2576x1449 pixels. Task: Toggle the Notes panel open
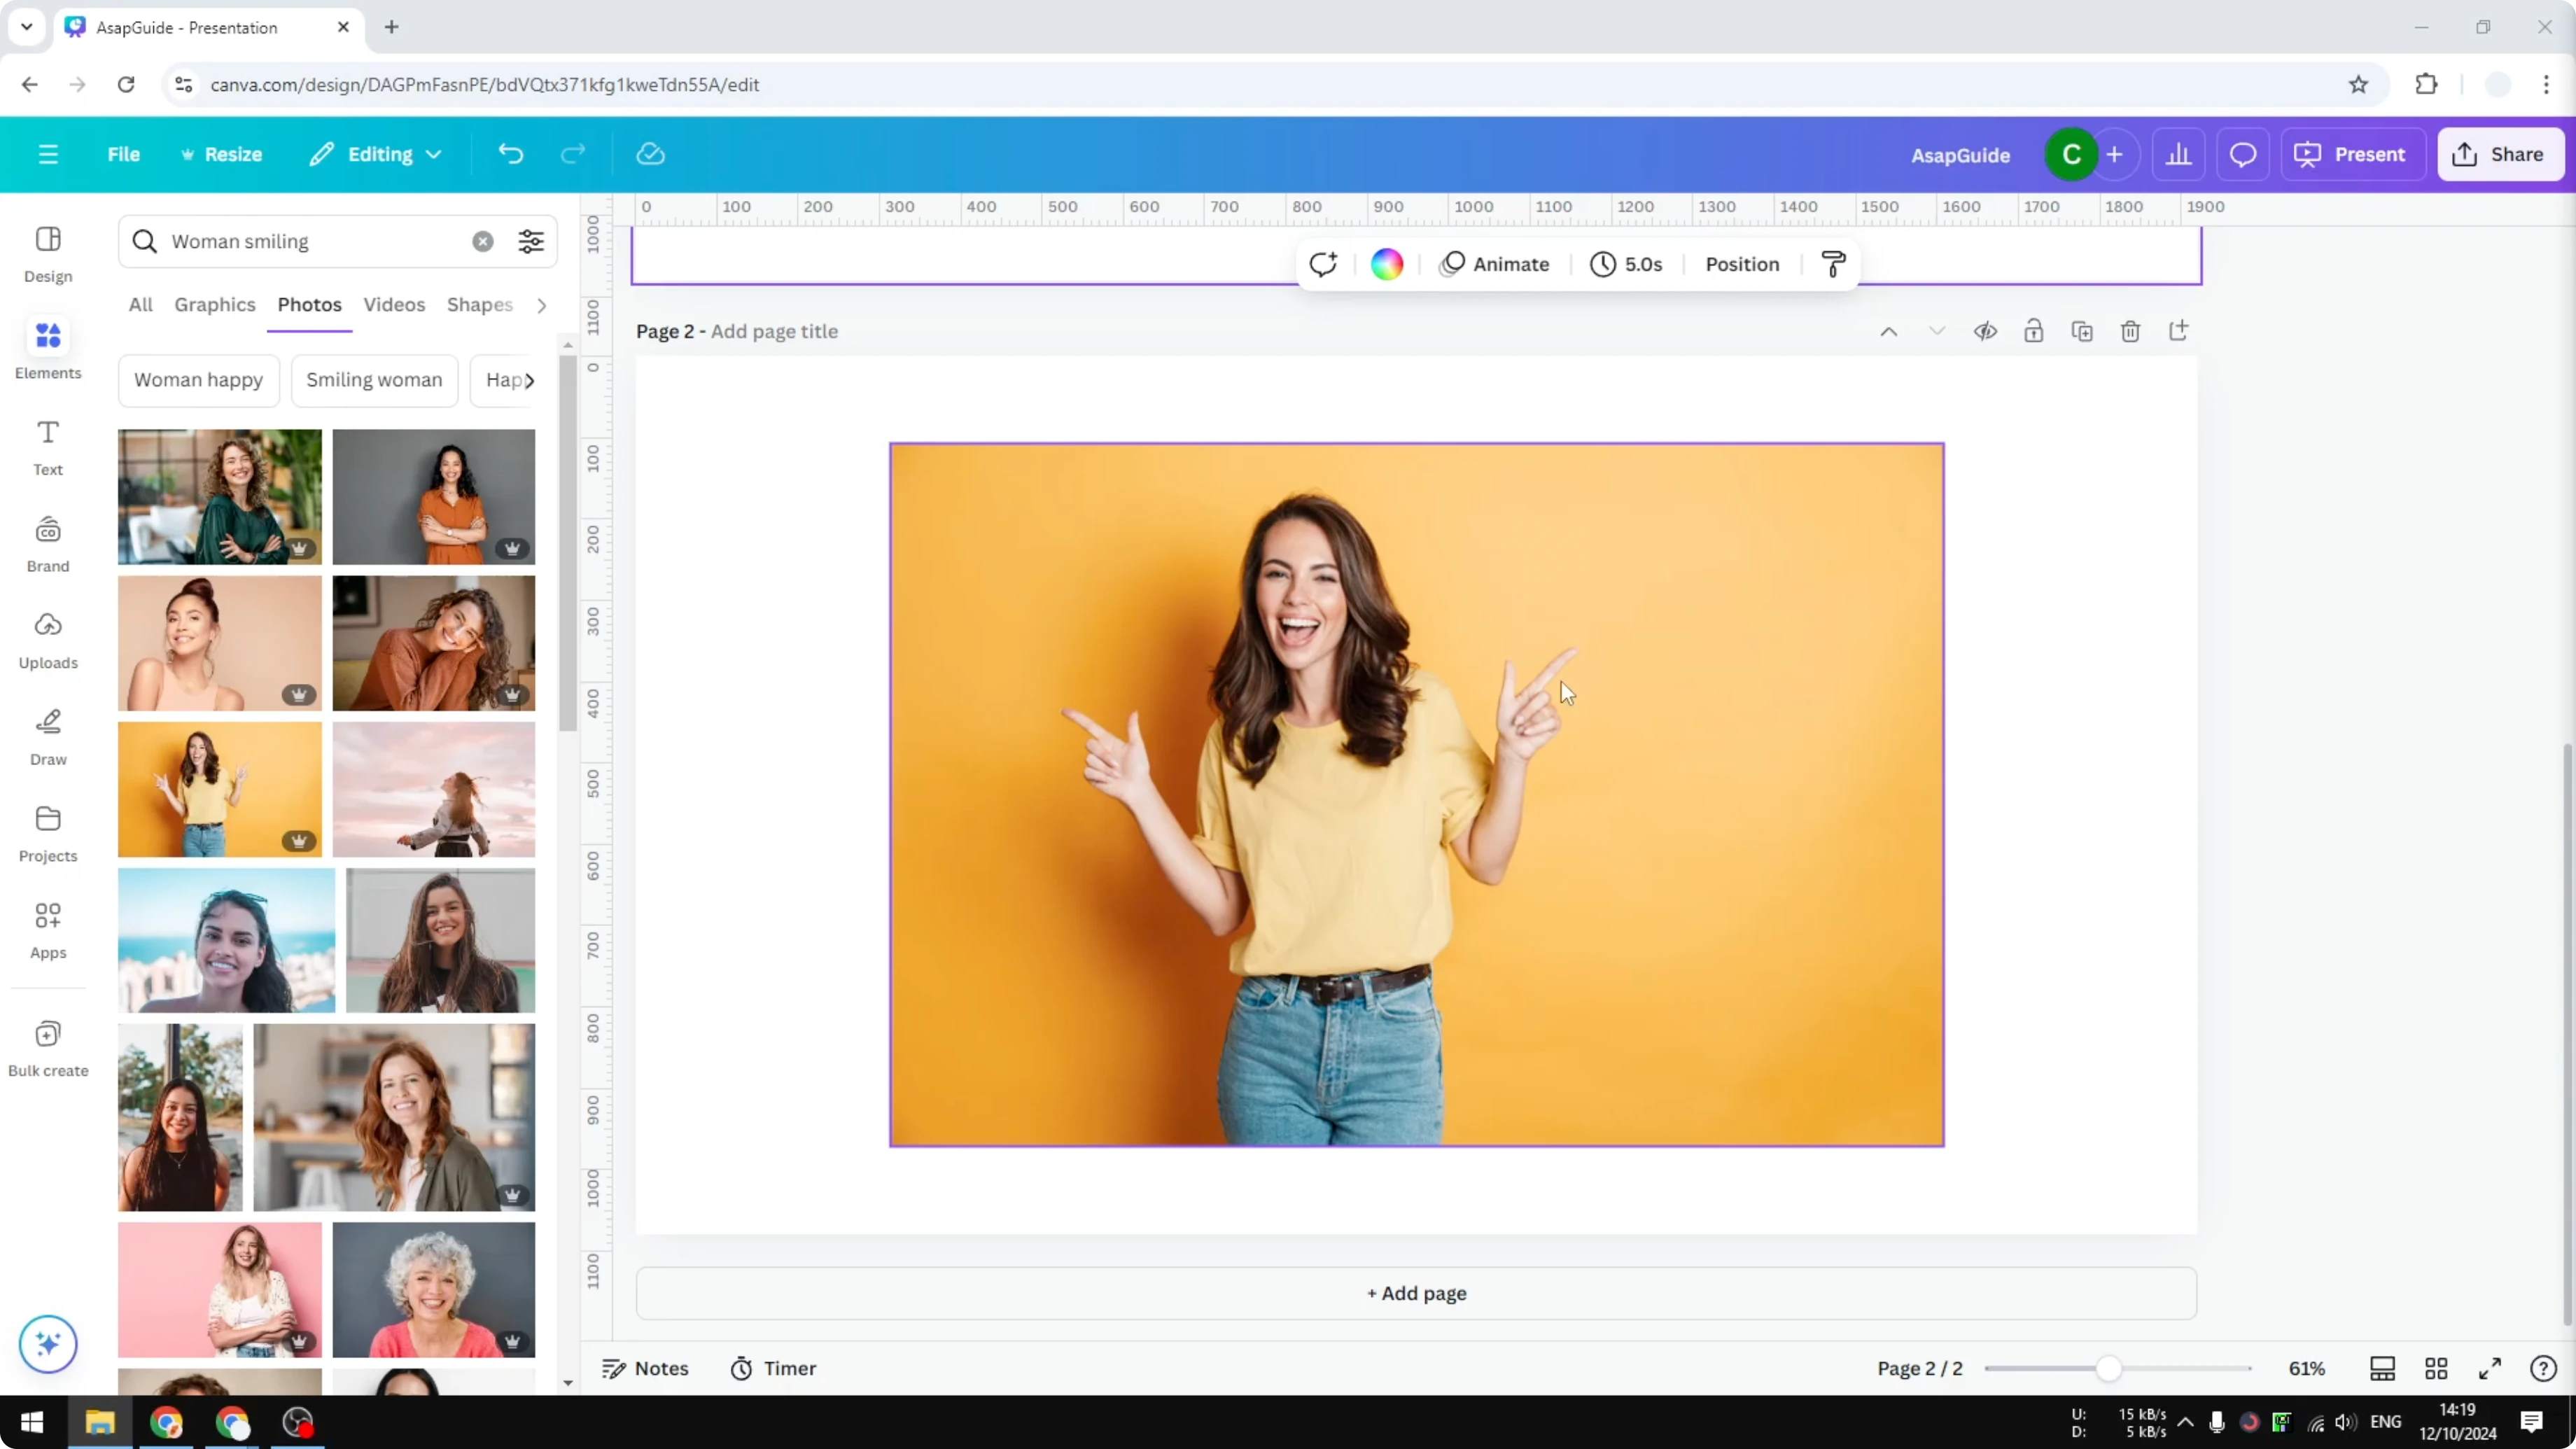click(x=645, y=1368)
